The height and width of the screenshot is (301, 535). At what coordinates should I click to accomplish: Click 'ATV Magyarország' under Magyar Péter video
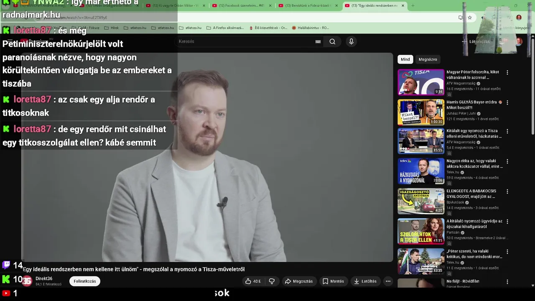coord(461,84)
